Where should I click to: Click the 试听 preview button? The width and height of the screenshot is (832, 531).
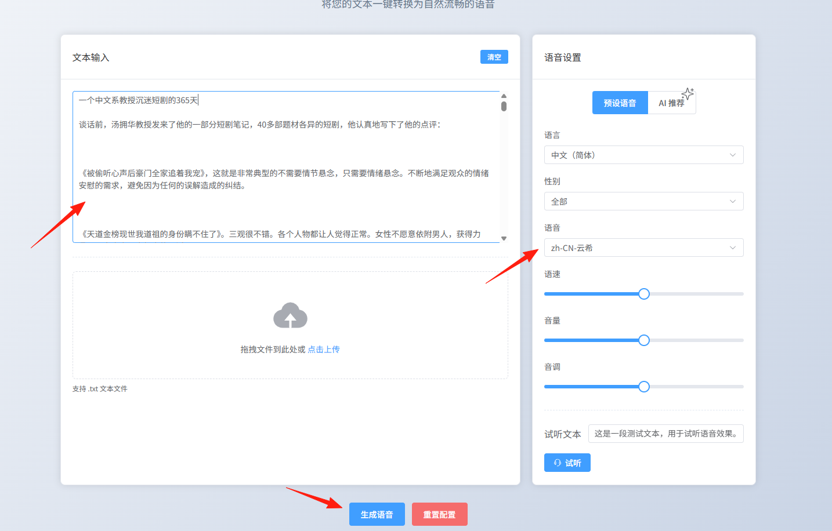[567, 463]
